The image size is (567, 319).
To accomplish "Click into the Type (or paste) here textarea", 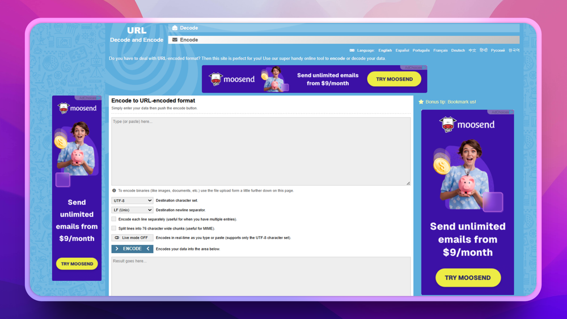I will pyautogui.click(x=261, y=151).
